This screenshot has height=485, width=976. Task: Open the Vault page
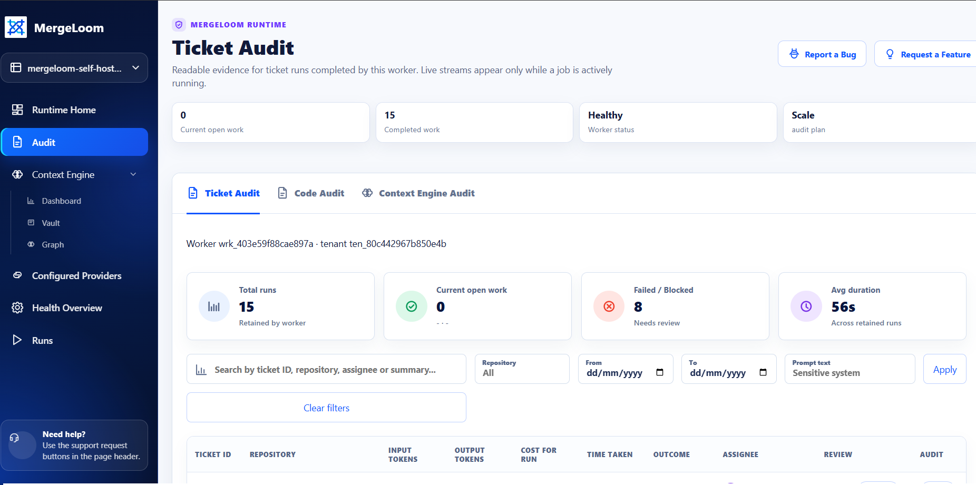point(51,223)
